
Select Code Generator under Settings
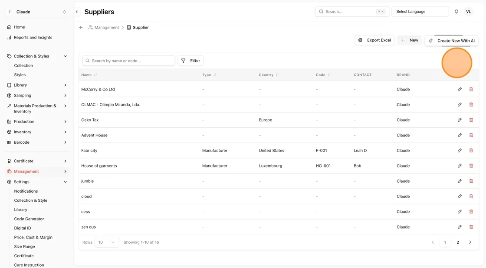pos(29,219)
